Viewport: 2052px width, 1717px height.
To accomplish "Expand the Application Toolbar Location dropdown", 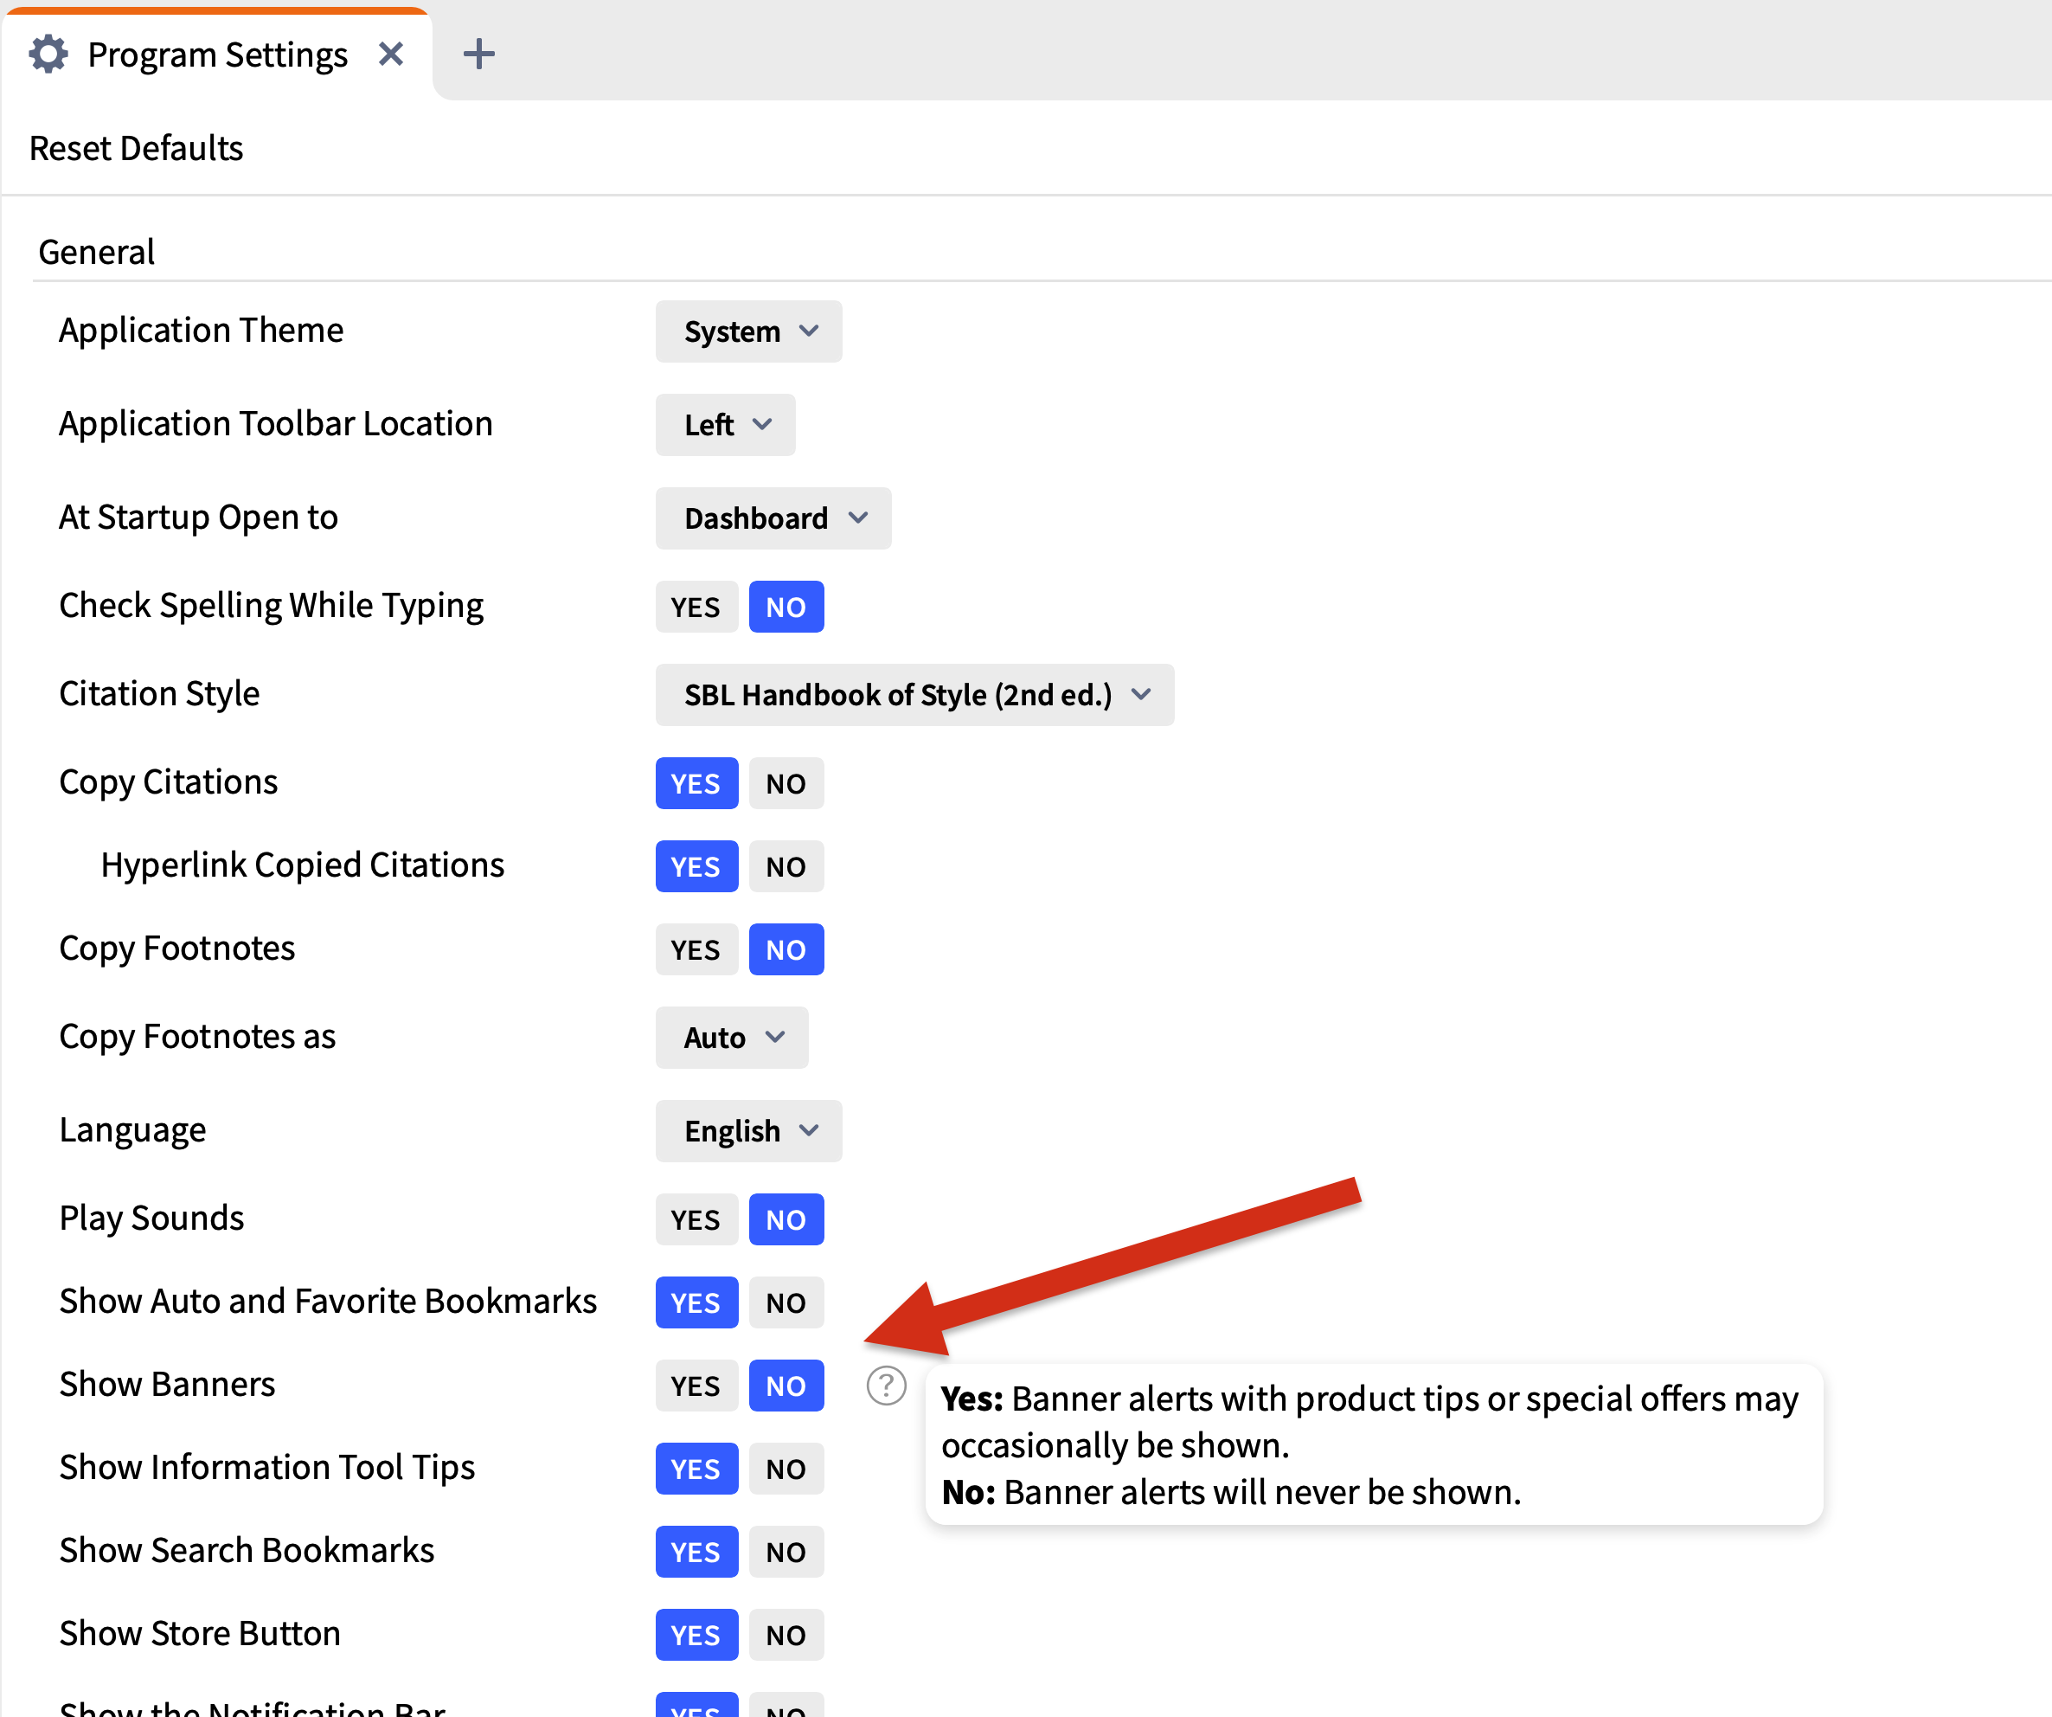I will 725,424.
